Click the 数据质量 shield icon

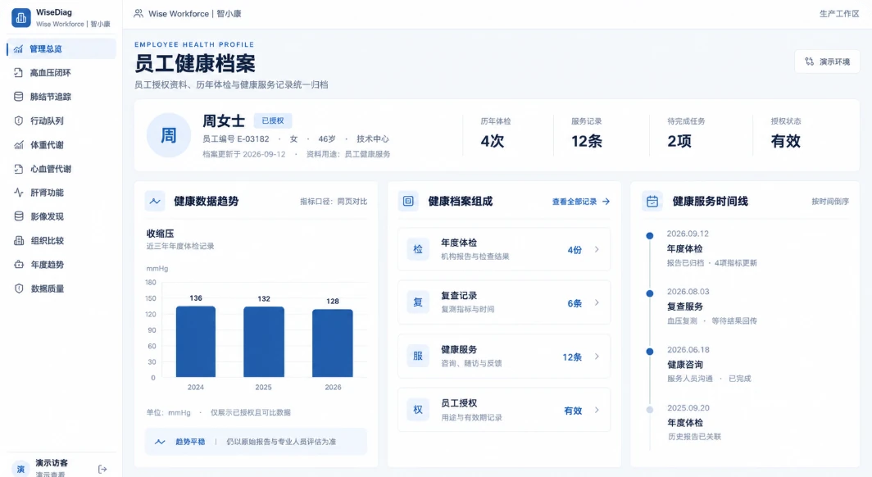pos(18,288)
